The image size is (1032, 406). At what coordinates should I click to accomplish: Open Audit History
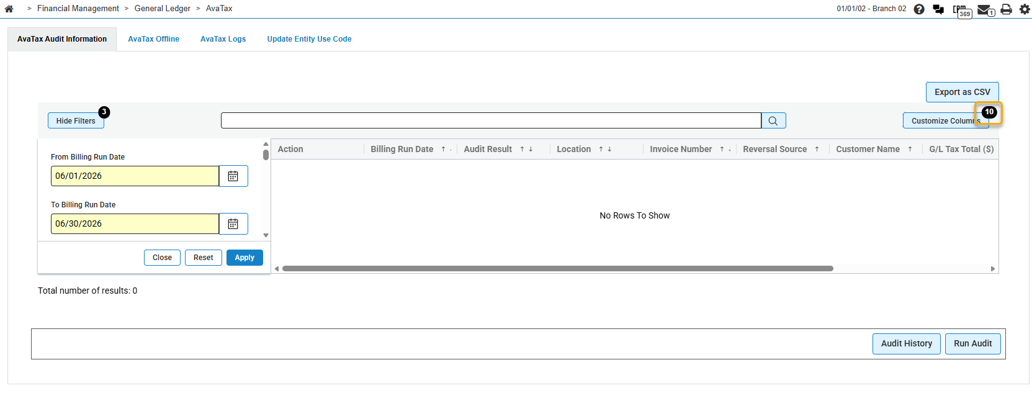tap(907, 344)
